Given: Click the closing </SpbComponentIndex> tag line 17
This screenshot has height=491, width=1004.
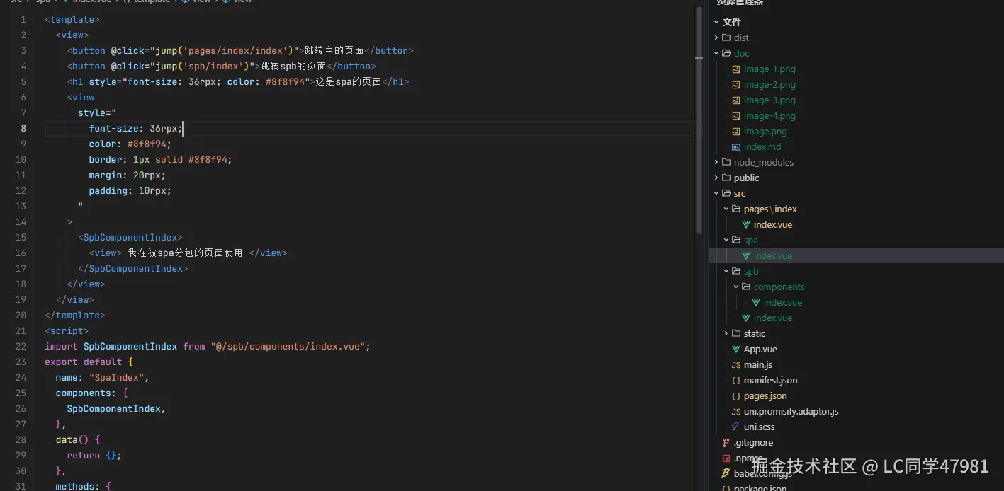Looking at the screenshot, I should [x=132, y=268].
